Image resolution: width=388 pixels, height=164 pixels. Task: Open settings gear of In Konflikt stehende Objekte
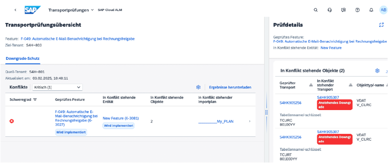point(377,71)
